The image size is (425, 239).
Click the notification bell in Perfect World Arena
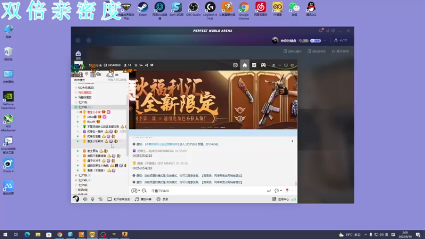coord(321,31)
